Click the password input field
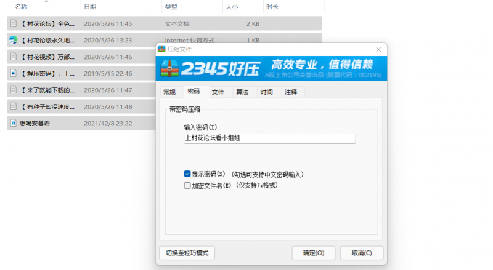The width and height of the screenshot is (493, 270). pyautogui.click(x=269, y=138)
